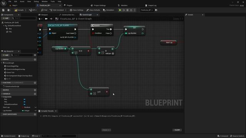Click the Find magnifier tool
This screenshot has height=138, width=246.
pos(44,10)
